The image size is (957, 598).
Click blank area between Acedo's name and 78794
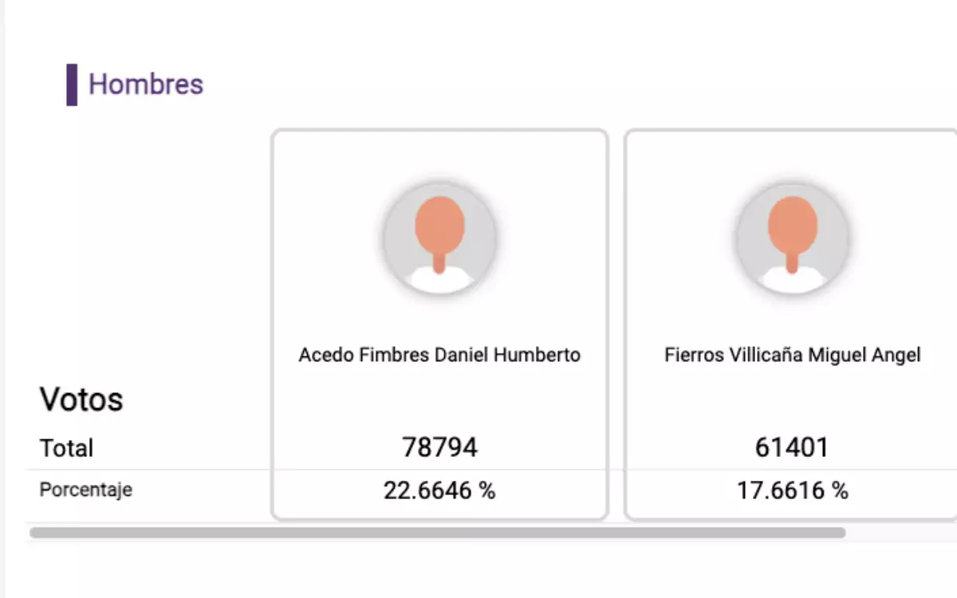tap(439, 401)
